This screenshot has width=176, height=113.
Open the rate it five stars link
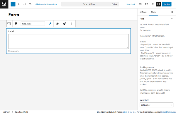[x=129, y=112]
